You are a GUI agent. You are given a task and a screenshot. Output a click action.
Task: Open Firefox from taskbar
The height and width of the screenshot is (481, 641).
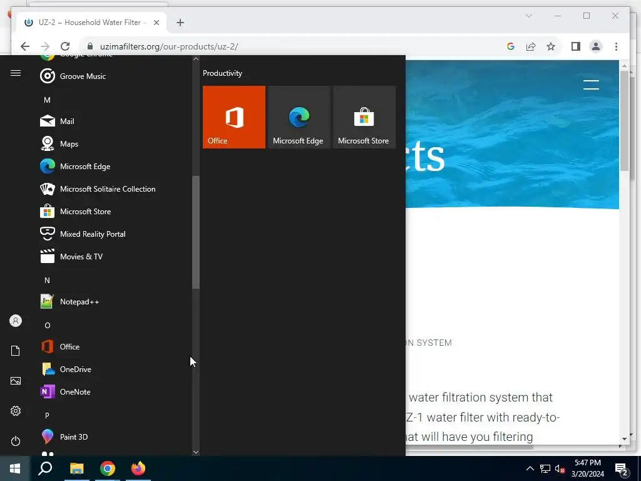[x=138, y=468]
